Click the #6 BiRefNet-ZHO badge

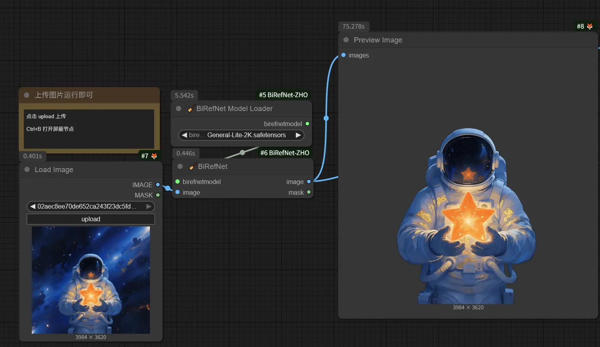(x=285, y=153)
